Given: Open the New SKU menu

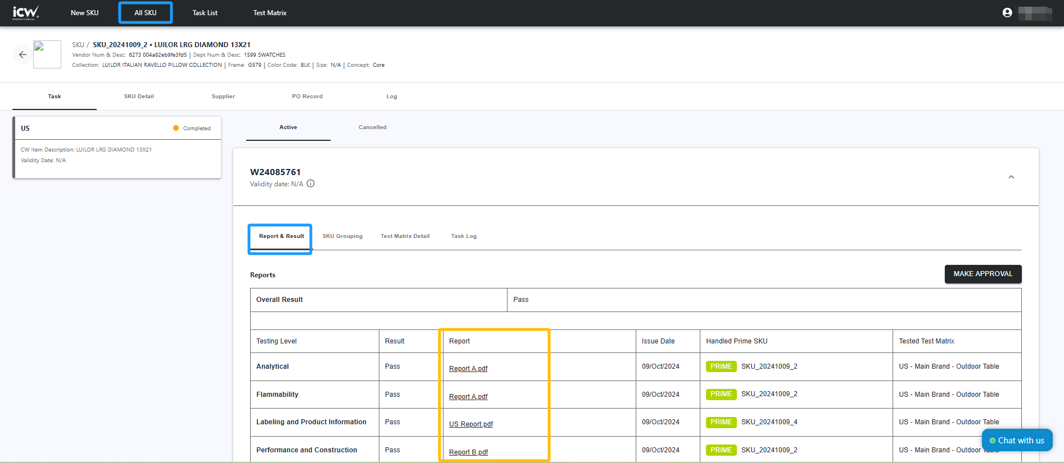Looking at the screenshot, I should 84,12.
